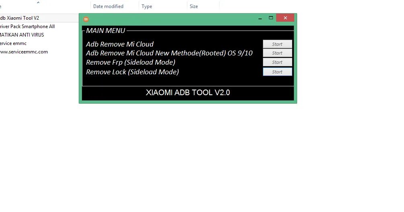Screen dimensions: 404x212
Task: Minimize the Xiaomi ADB Tool window
Action: (x=260, y=18)
